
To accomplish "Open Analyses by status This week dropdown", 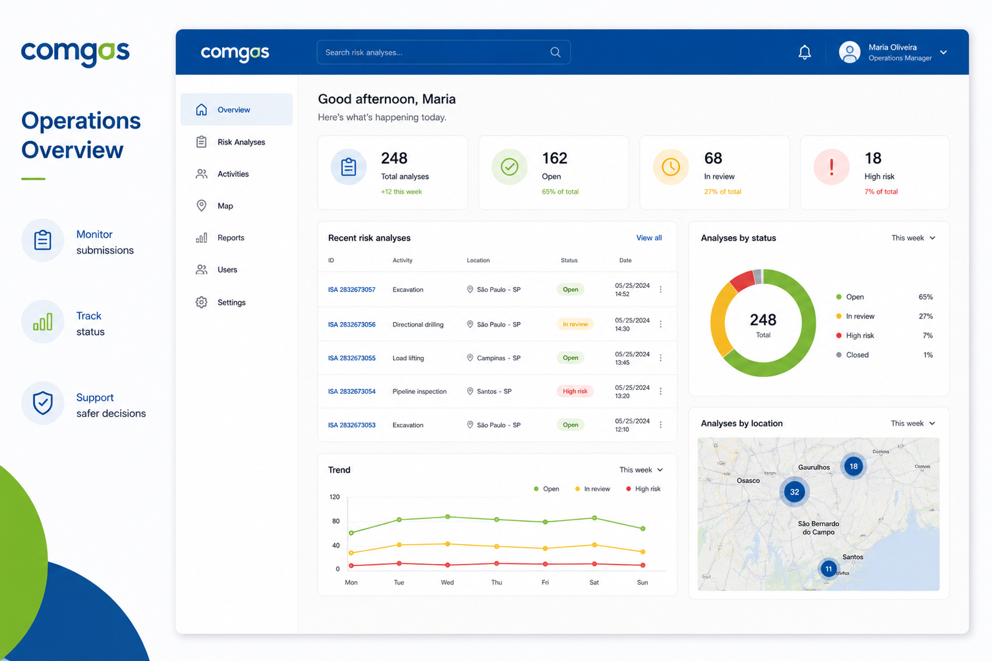I will [x=913, y=238].
